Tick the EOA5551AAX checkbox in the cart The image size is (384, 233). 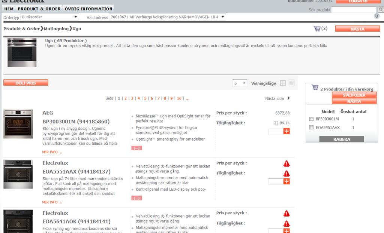click(311, 127)
